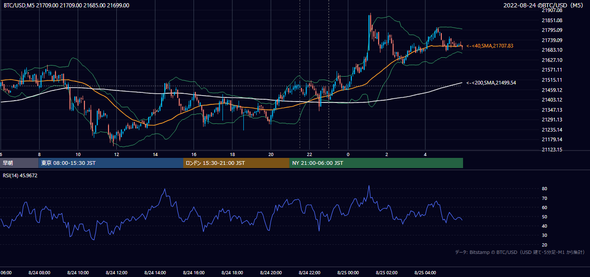Click the 東京 08:00-15:30 JST session bar
This screenshot has width=590, height=277.
pyautogui.click(x=111, y=163)
